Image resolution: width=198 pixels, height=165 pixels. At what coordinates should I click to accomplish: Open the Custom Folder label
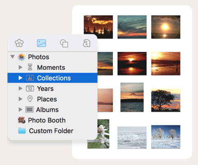[x=51, y=131]
